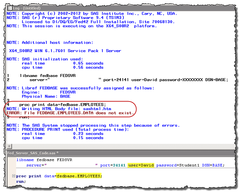
Task: Click password=Student1 in the code editor
Action: (178, 165)
